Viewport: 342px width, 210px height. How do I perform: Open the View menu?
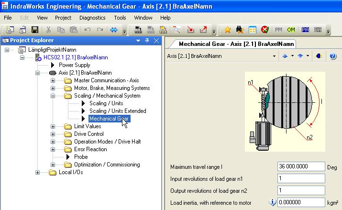pyautogui.click(x=42, y=18)
